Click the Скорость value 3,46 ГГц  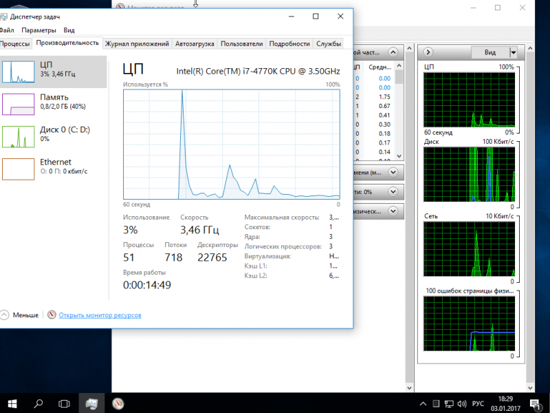click(x=199, y=230)
